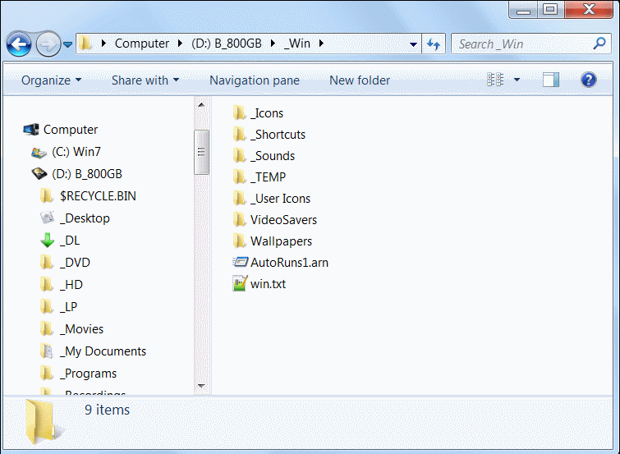
Task: Select Computer in the address breadcrumb
Action: [142, 44]
